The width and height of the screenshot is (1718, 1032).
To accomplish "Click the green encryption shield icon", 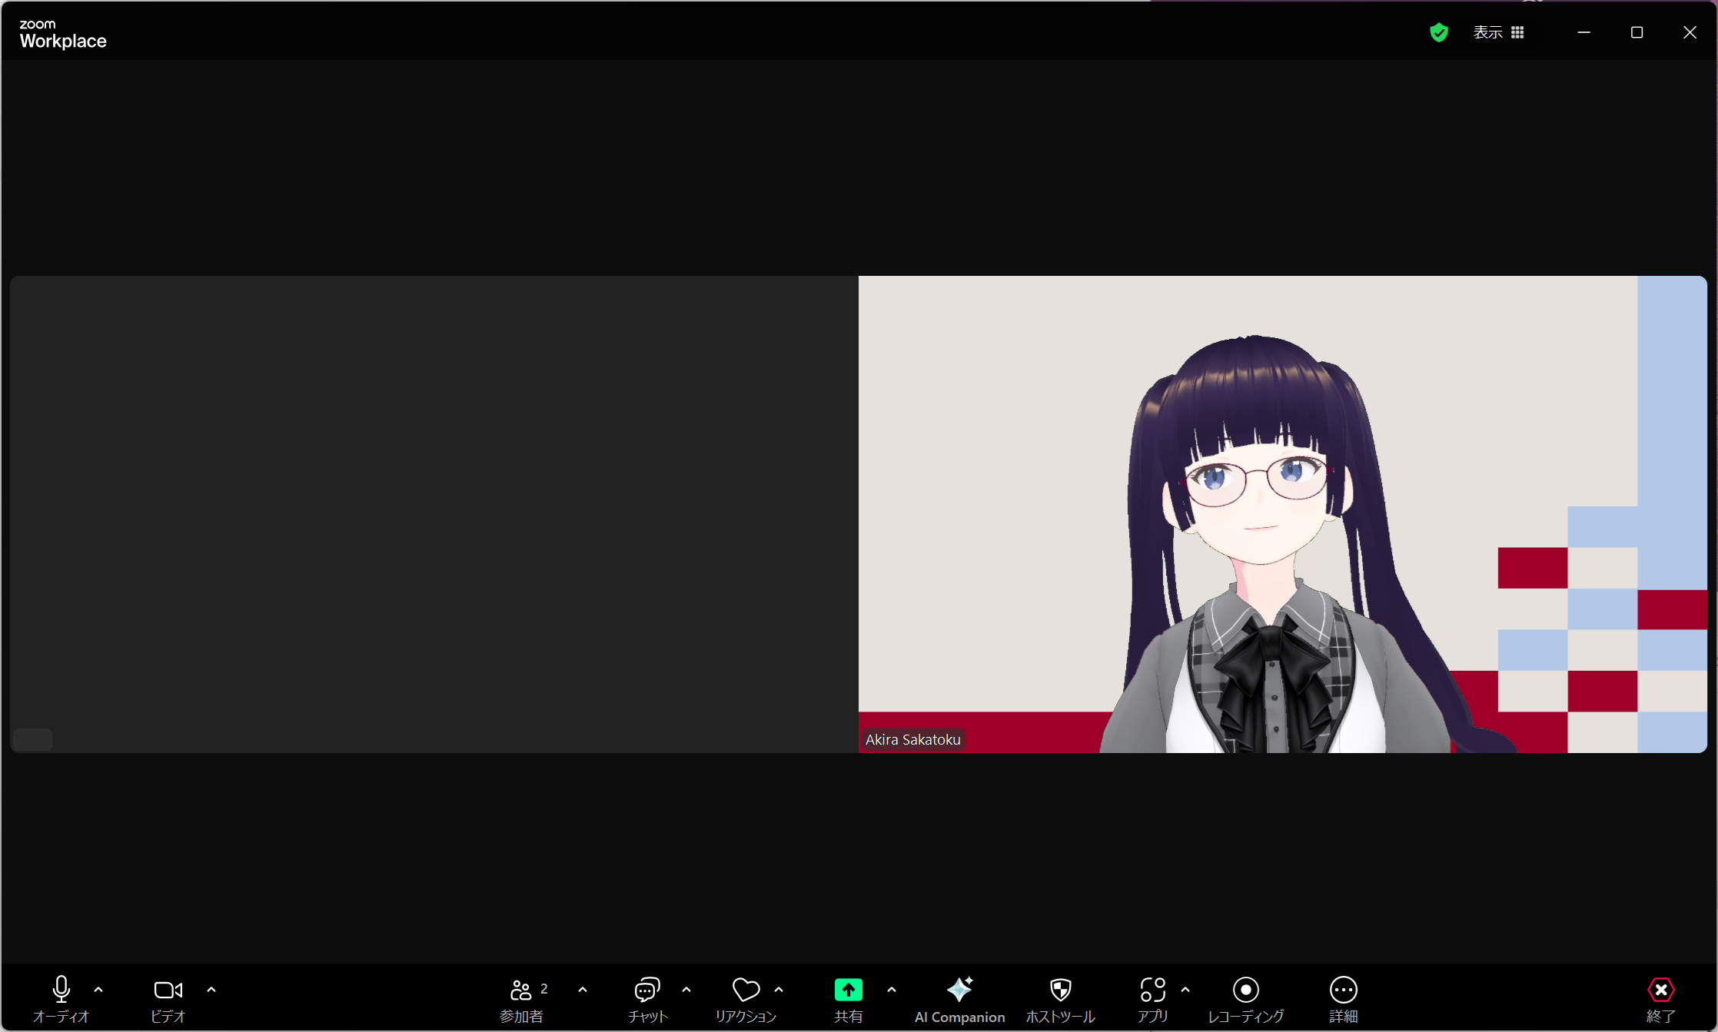I will [1439, 32].
